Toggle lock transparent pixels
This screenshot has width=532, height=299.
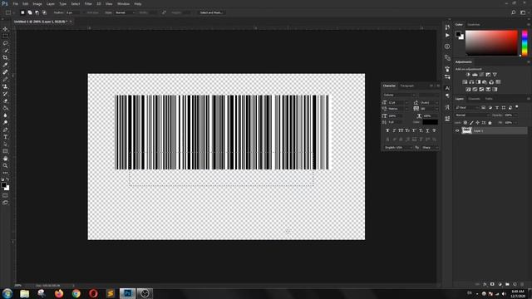465,123
